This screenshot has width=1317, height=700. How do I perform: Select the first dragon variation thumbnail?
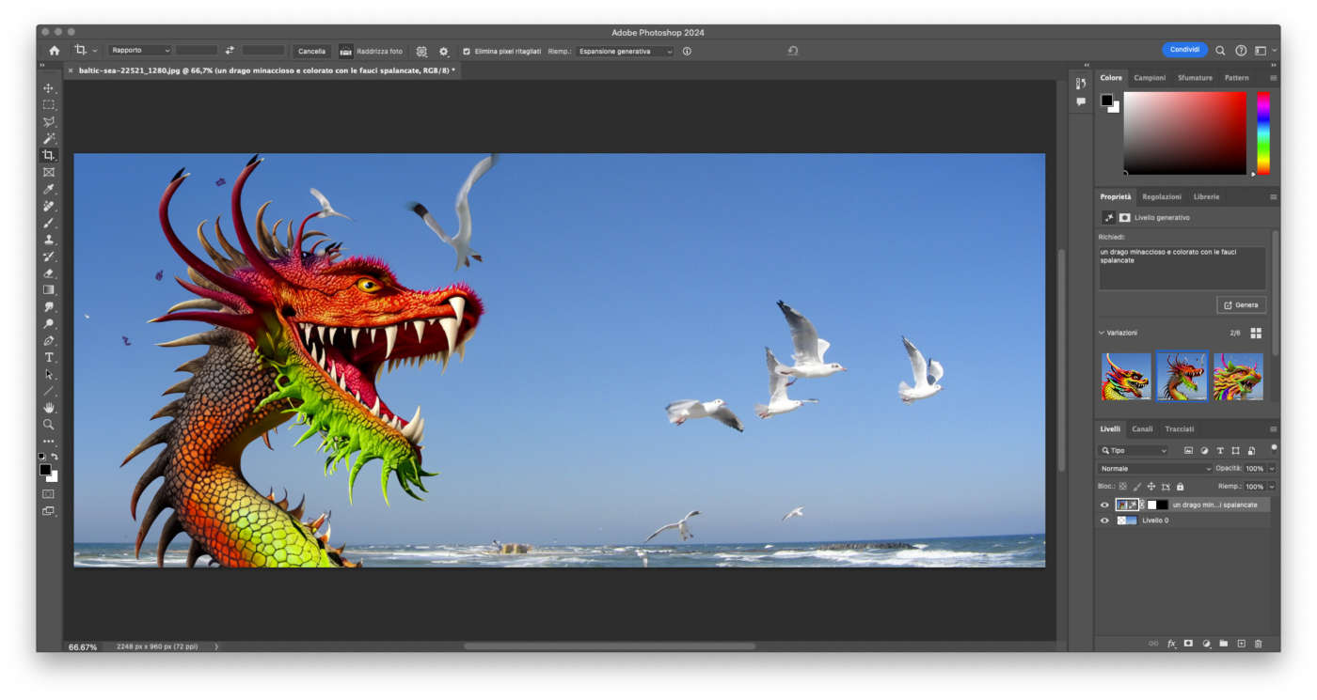click(x=1126, y=377)
